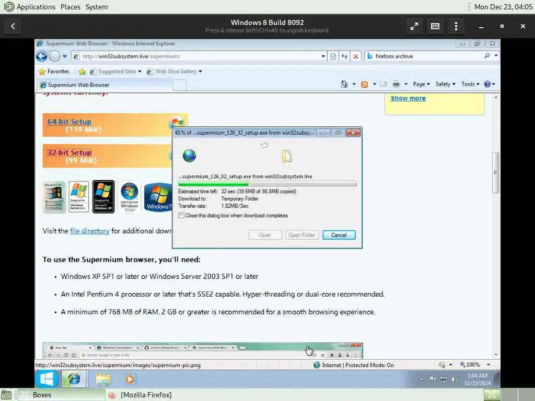Open Windows Media Player from taskbar
This screenshot has width=535, height=401.
pos(130,379)
